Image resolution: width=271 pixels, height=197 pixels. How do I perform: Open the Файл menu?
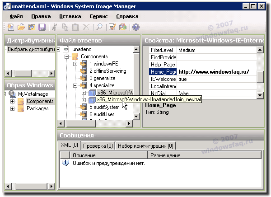coord(16,16)
